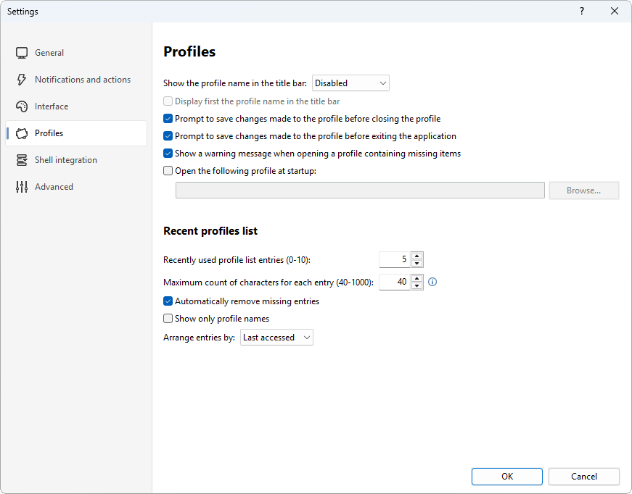This screenshot has height=494, width=632.
Task: Enable Open the following profile at startup
Action: (x=168, y=171)
